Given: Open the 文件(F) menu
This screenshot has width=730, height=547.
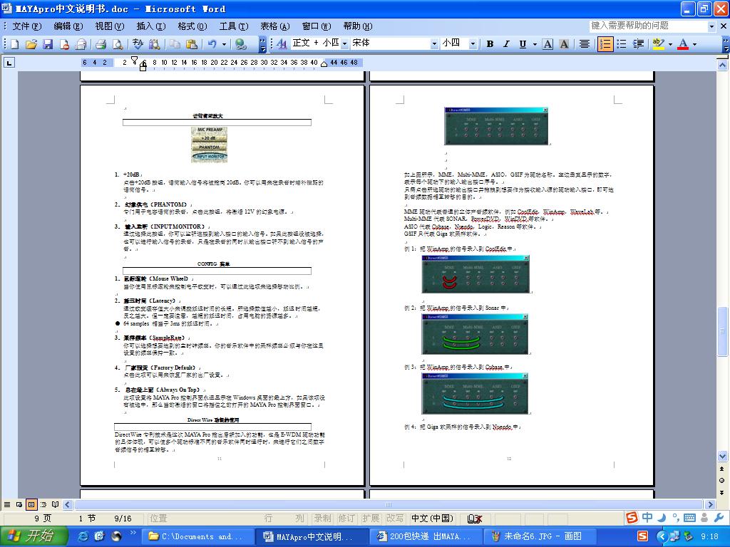Looking at the screenshot, I should coord(26,26).
